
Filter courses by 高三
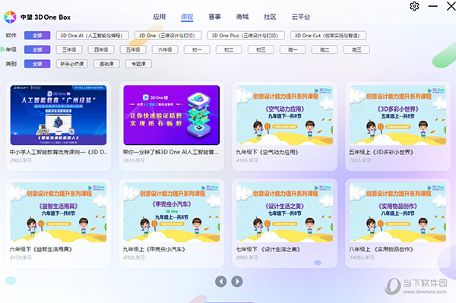[x=356, y=49]
